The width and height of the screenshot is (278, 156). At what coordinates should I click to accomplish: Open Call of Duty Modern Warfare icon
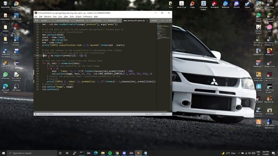(269, 88)
